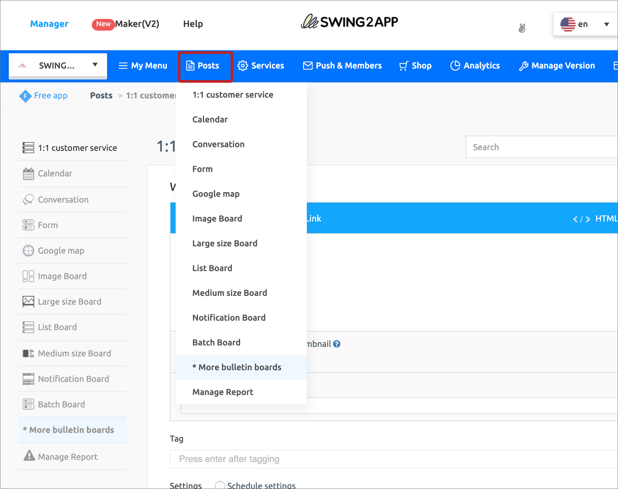618x489 pixels.
Task: Click the Medium size Board sidebar icon
Action: click(x=28, y=353)
